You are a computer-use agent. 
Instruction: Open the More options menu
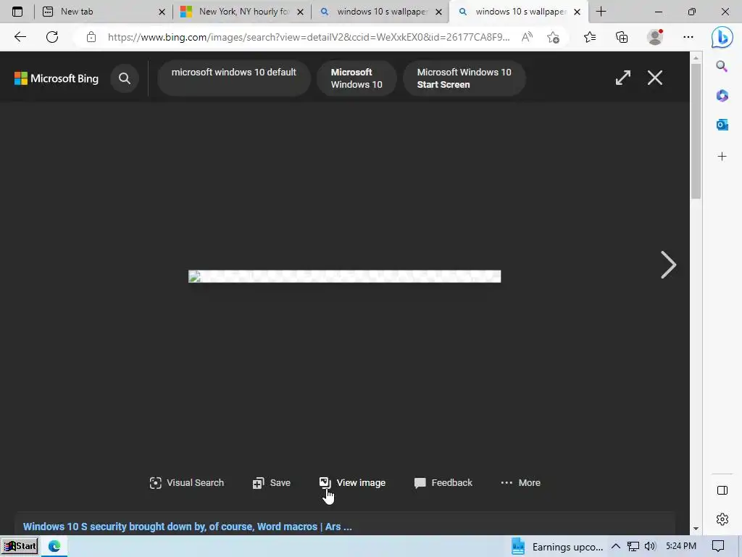(x=520, y=482)
